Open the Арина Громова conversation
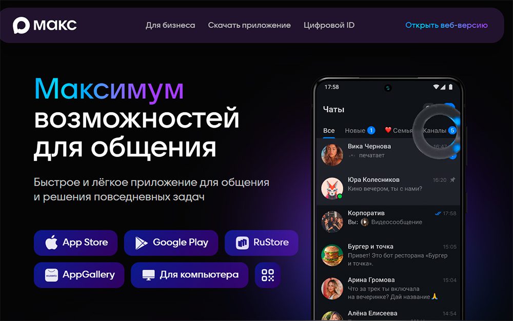Viewport: 513px width, 321px height. click(x=388, y=288)
